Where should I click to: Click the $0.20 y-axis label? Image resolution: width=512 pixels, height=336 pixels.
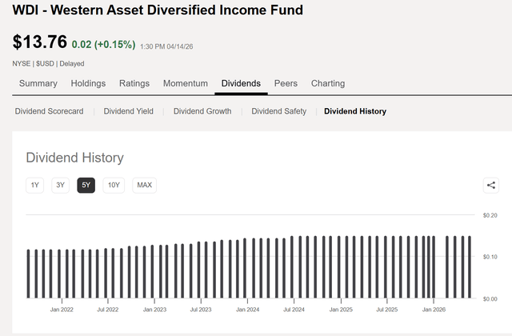coord(490,215)
